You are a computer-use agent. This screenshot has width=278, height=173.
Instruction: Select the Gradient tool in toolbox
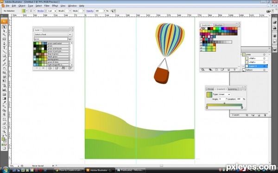[4, 98]
